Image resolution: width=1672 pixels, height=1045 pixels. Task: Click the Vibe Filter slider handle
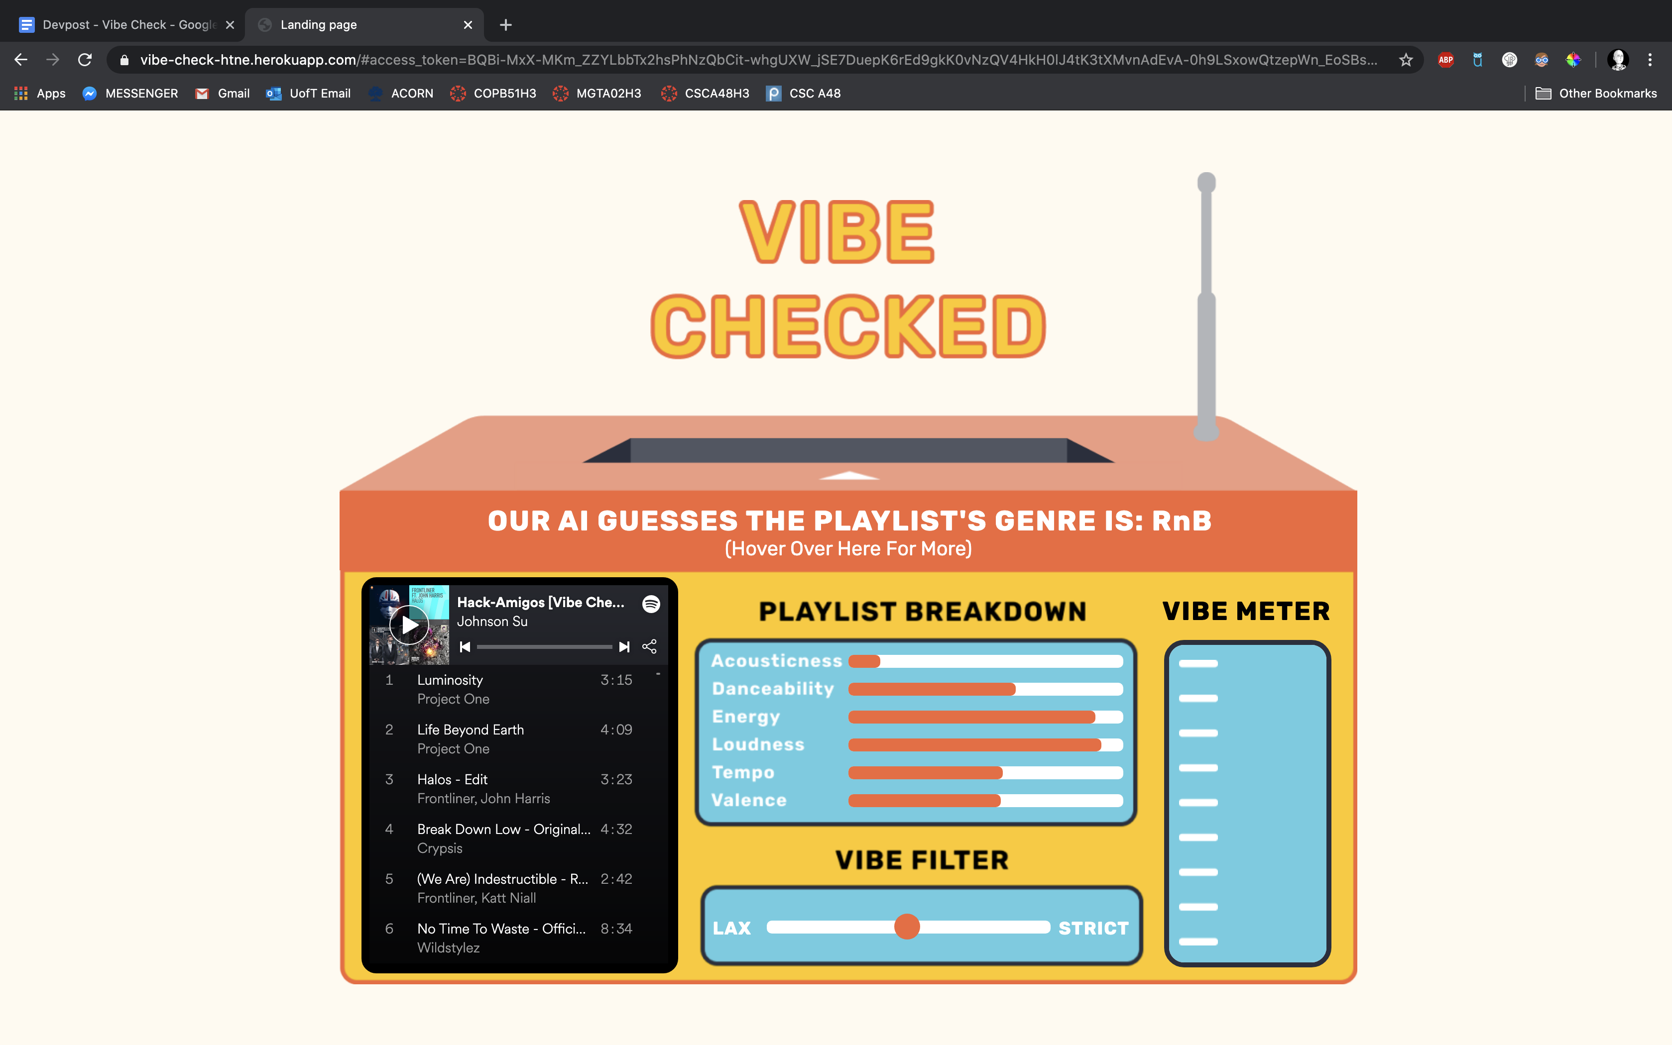click(x=907, y=927)
